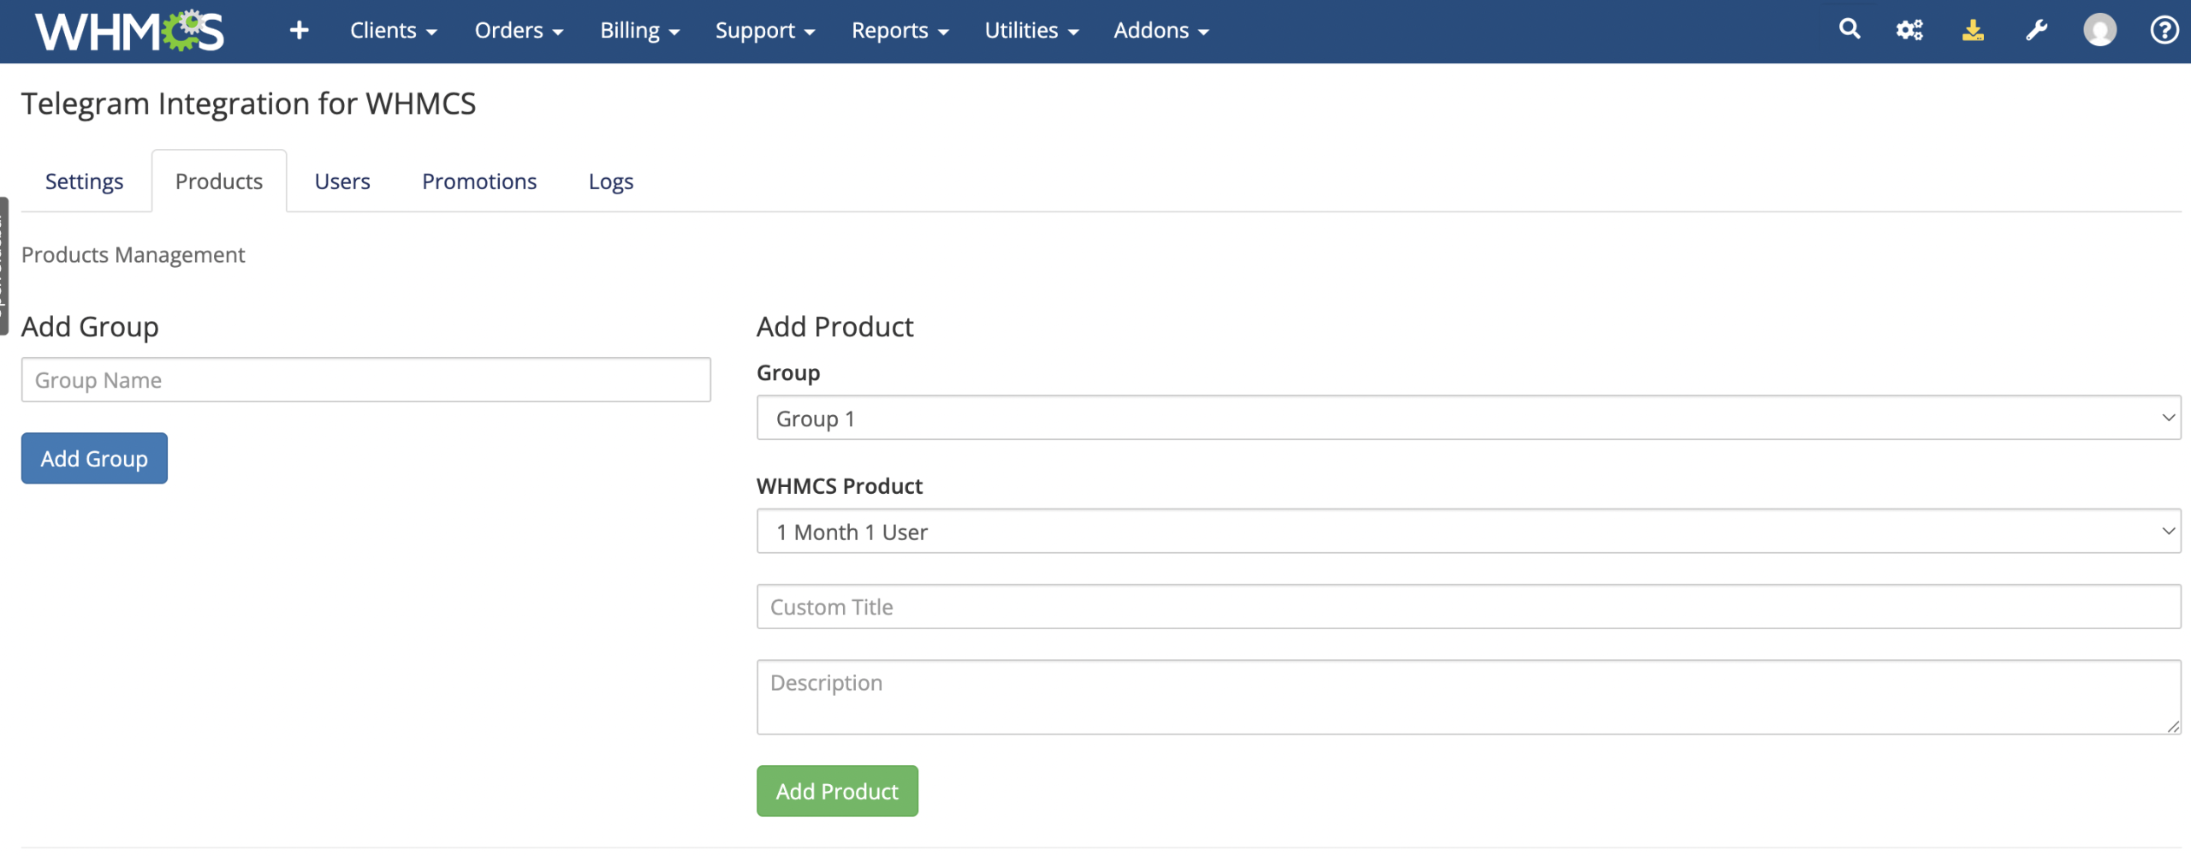Click the Description textarea resize handle

pos(2173,727)
